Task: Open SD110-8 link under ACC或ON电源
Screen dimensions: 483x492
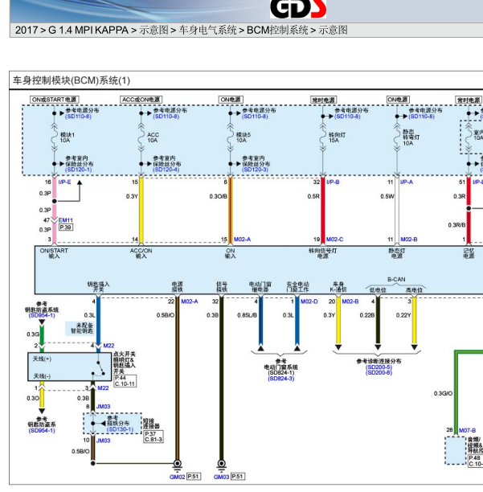Action: tap(166, 117)
